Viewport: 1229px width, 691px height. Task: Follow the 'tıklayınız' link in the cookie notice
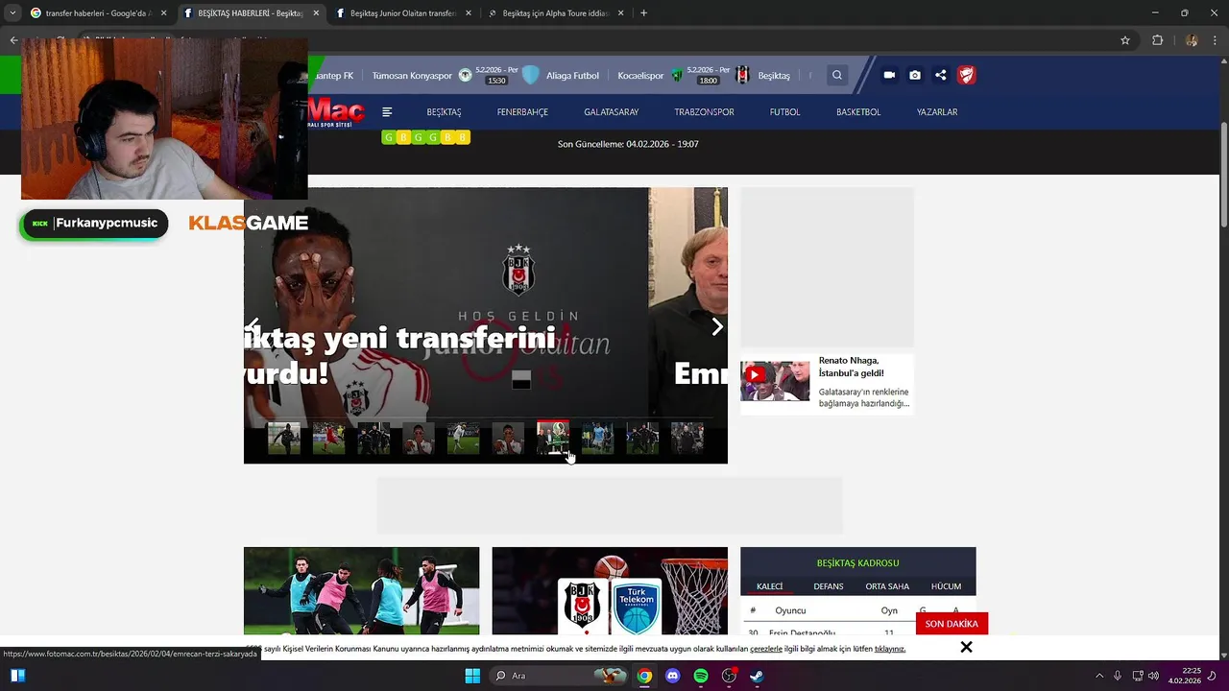[889, 649]
